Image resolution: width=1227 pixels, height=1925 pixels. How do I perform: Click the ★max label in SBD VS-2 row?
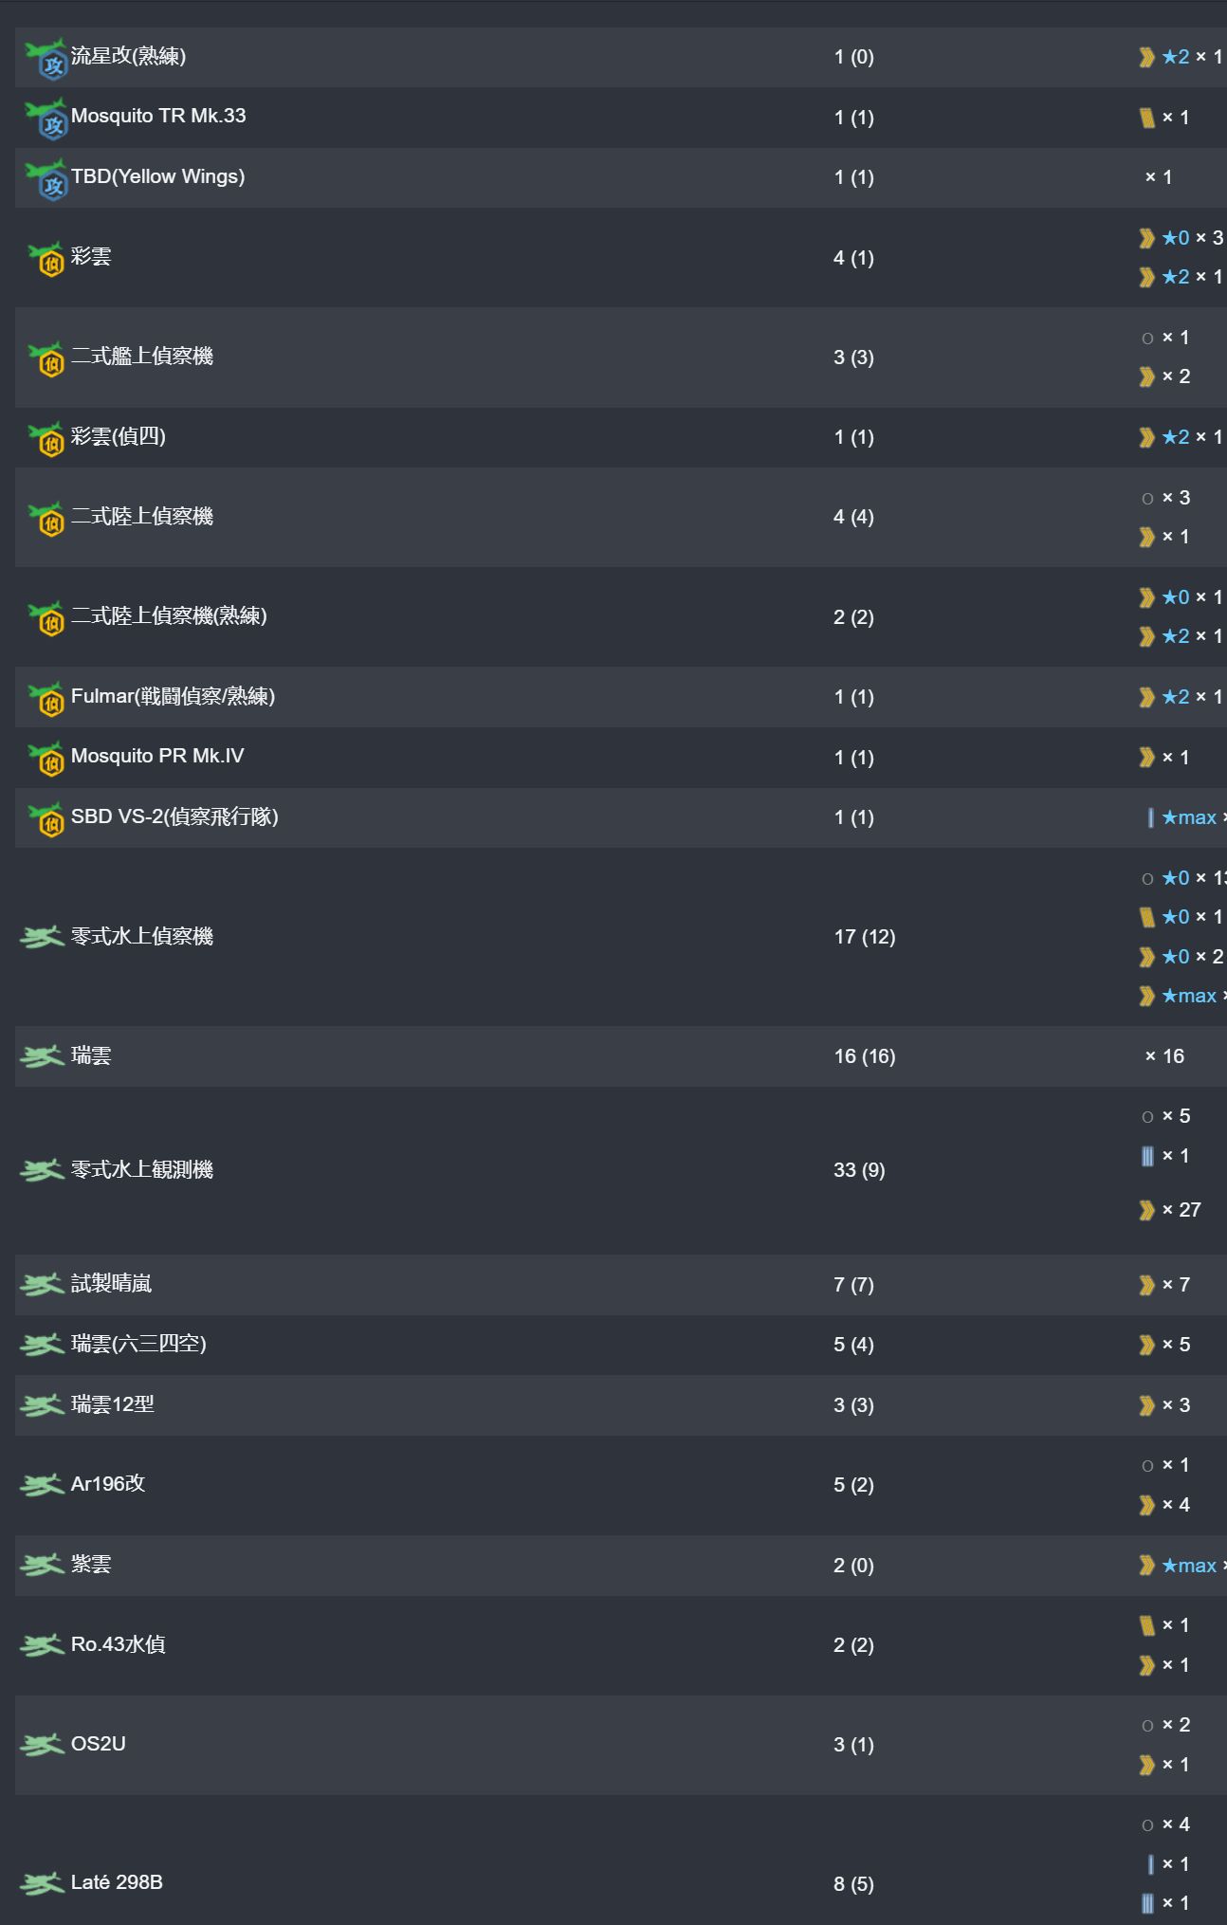[x=1189, y=817]
